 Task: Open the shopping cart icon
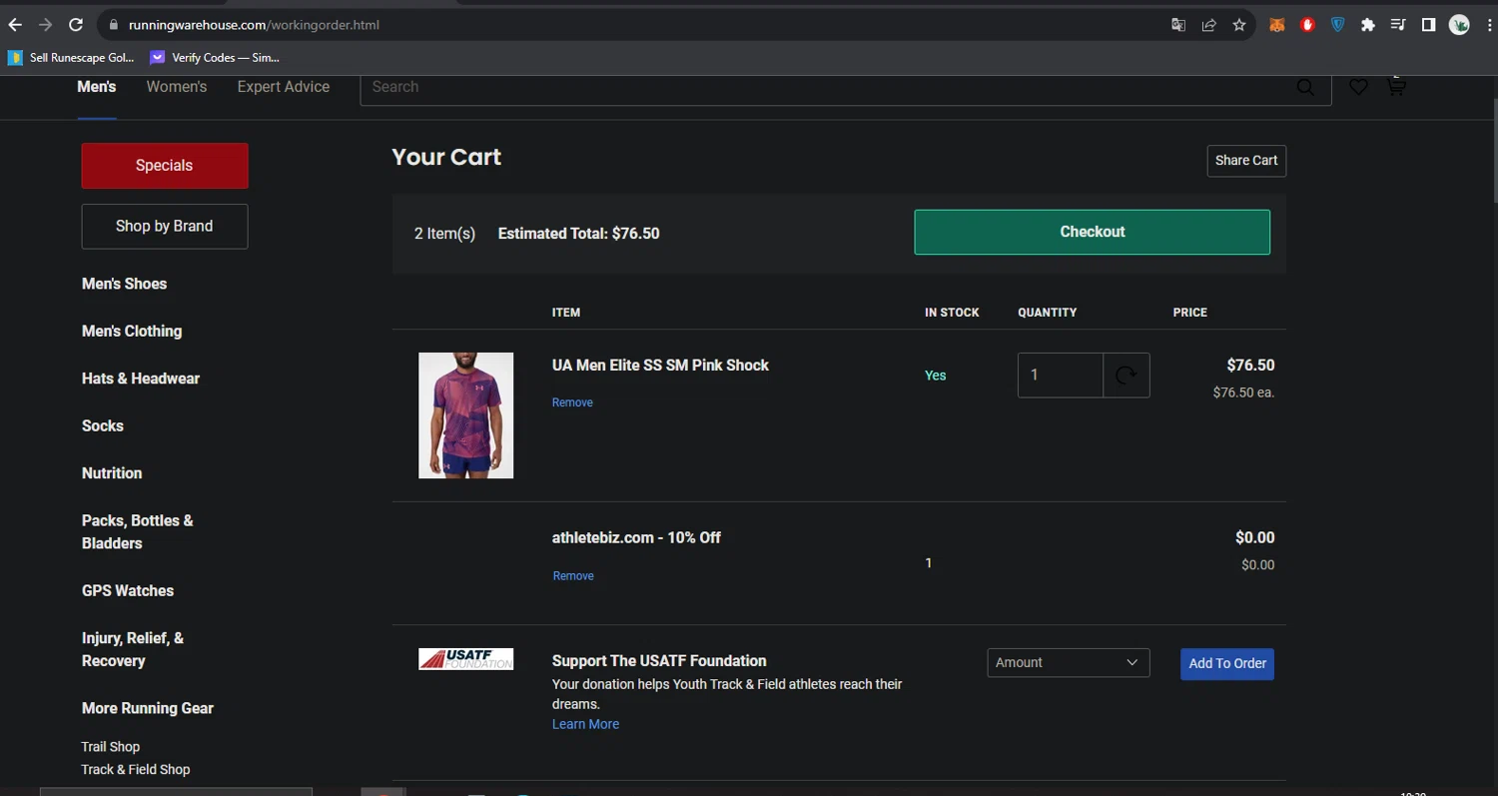point(1396,86)
